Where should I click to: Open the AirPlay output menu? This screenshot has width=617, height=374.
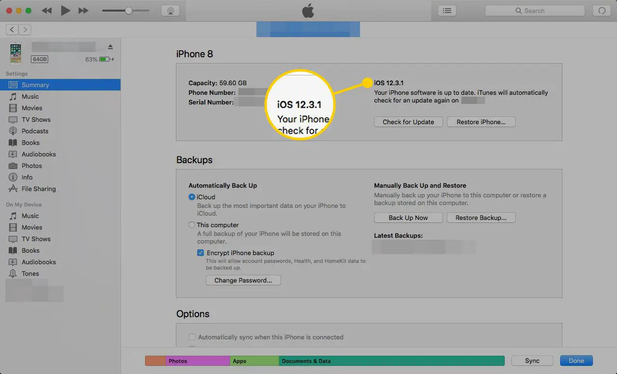coord(170,11)
